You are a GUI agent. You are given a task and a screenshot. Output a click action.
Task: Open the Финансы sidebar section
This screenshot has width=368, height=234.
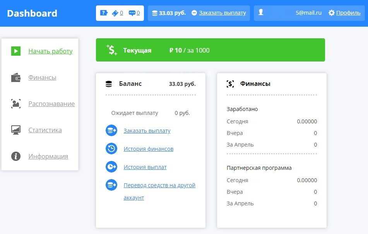42,77
